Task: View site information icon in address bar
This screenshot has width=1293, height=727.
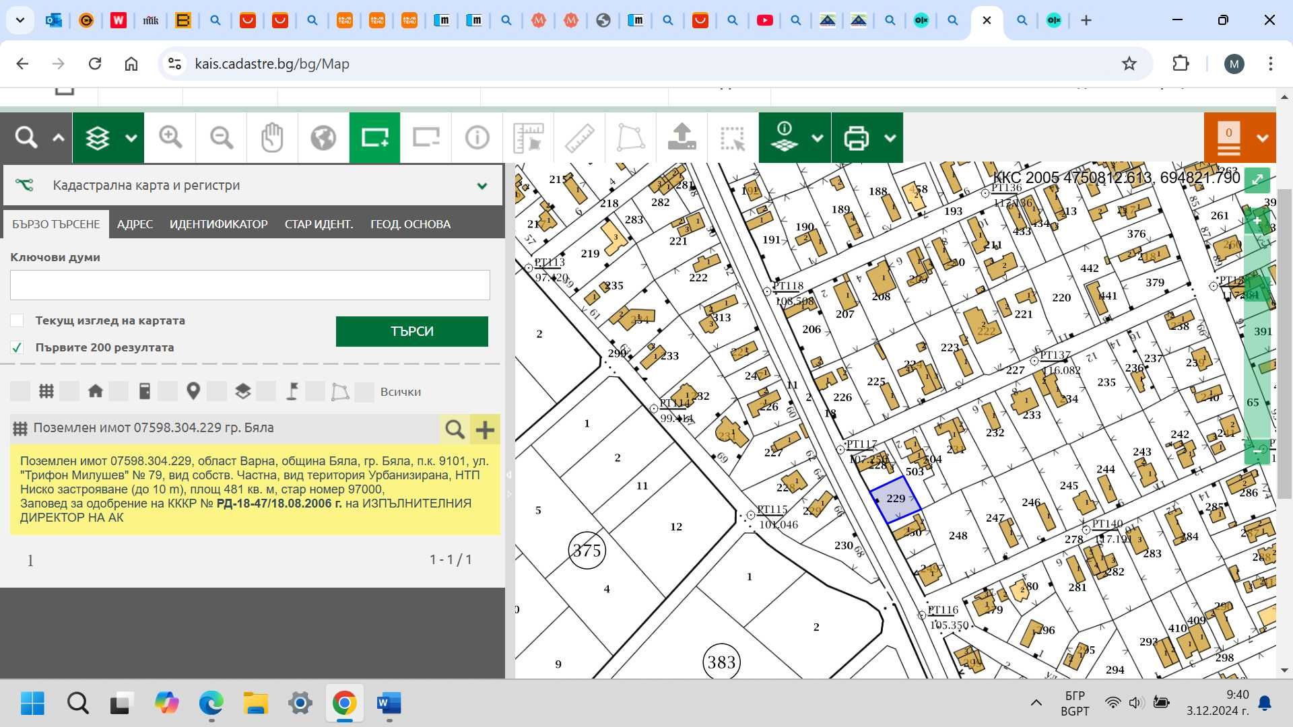Action: tap(175, 64)
